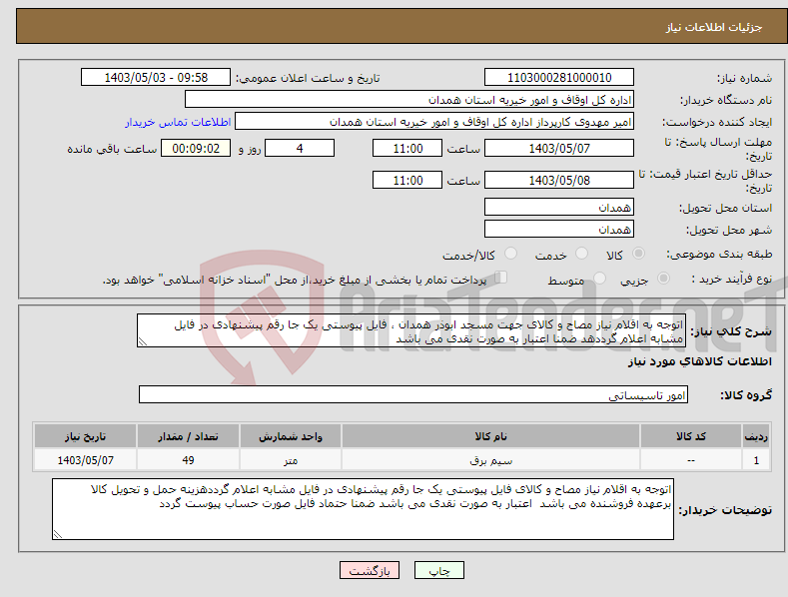Click the announcement date field 1403/05/03 - 09:58
The height and width of the screenshot is (597, 788).
point(156,78)
